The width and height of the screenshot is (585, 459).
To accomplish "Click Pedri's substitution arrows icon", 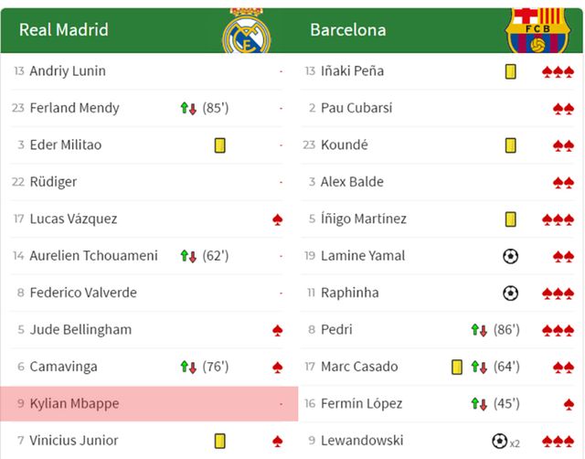I will click(480, 330).
